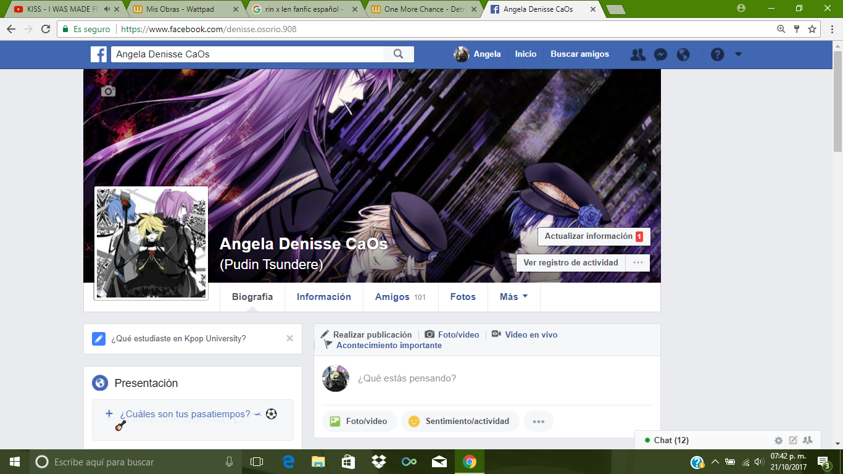Open the Action Center notifications icon
The width and height of the screenshot is (843, 474).
[x=823, y=462]
